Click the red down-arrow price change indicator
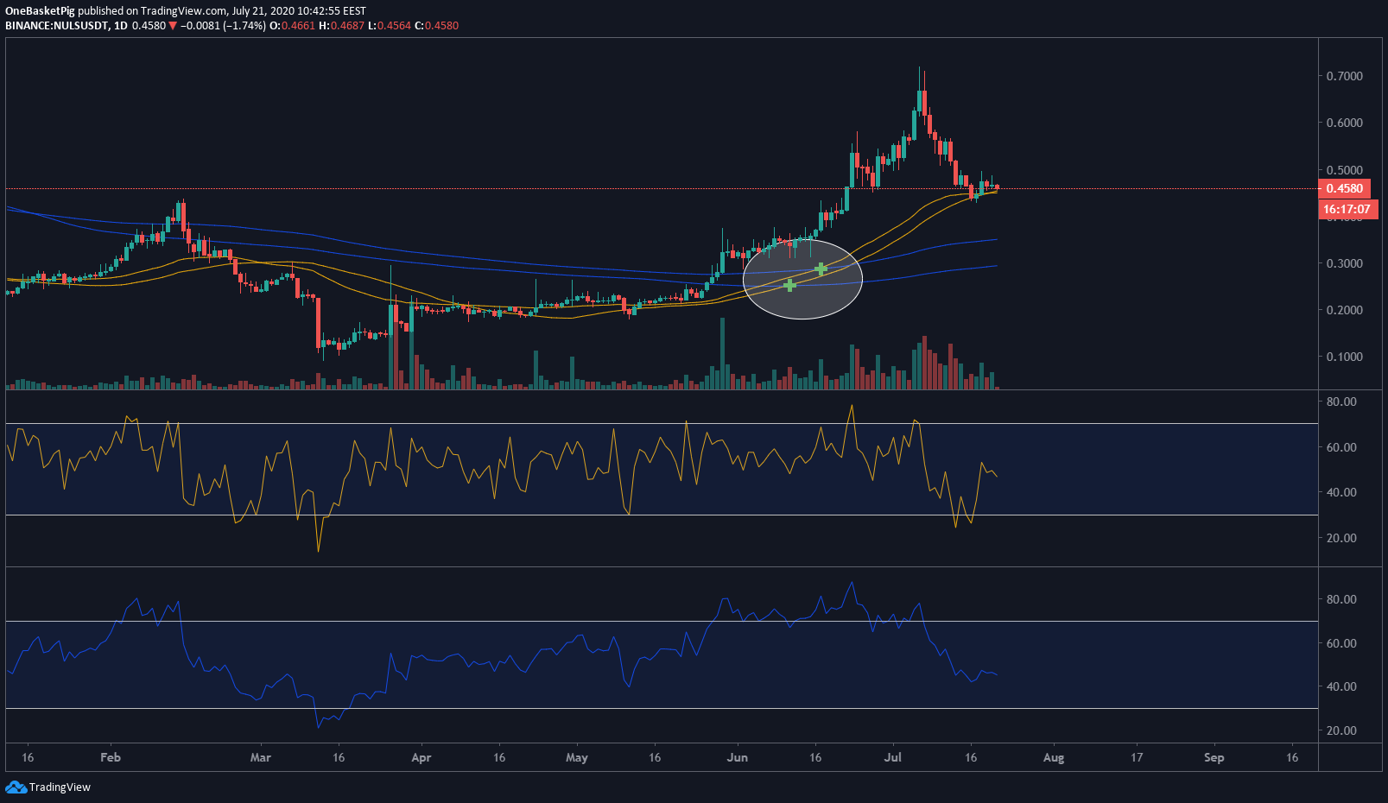1388x803 pixels. 173,26
